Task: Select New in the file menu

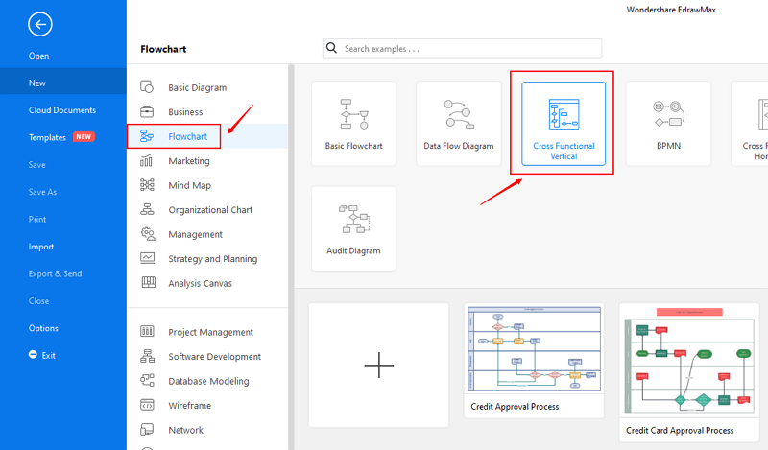Action: [37, 83]
